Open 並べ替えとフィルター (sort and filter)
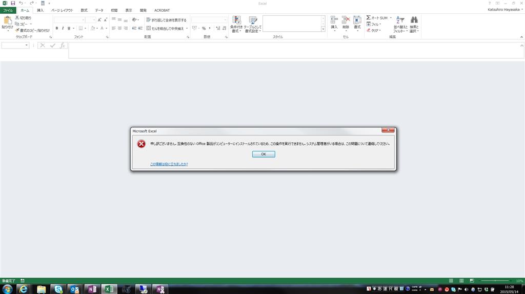 pyautogui.click(x=400, y=24)
